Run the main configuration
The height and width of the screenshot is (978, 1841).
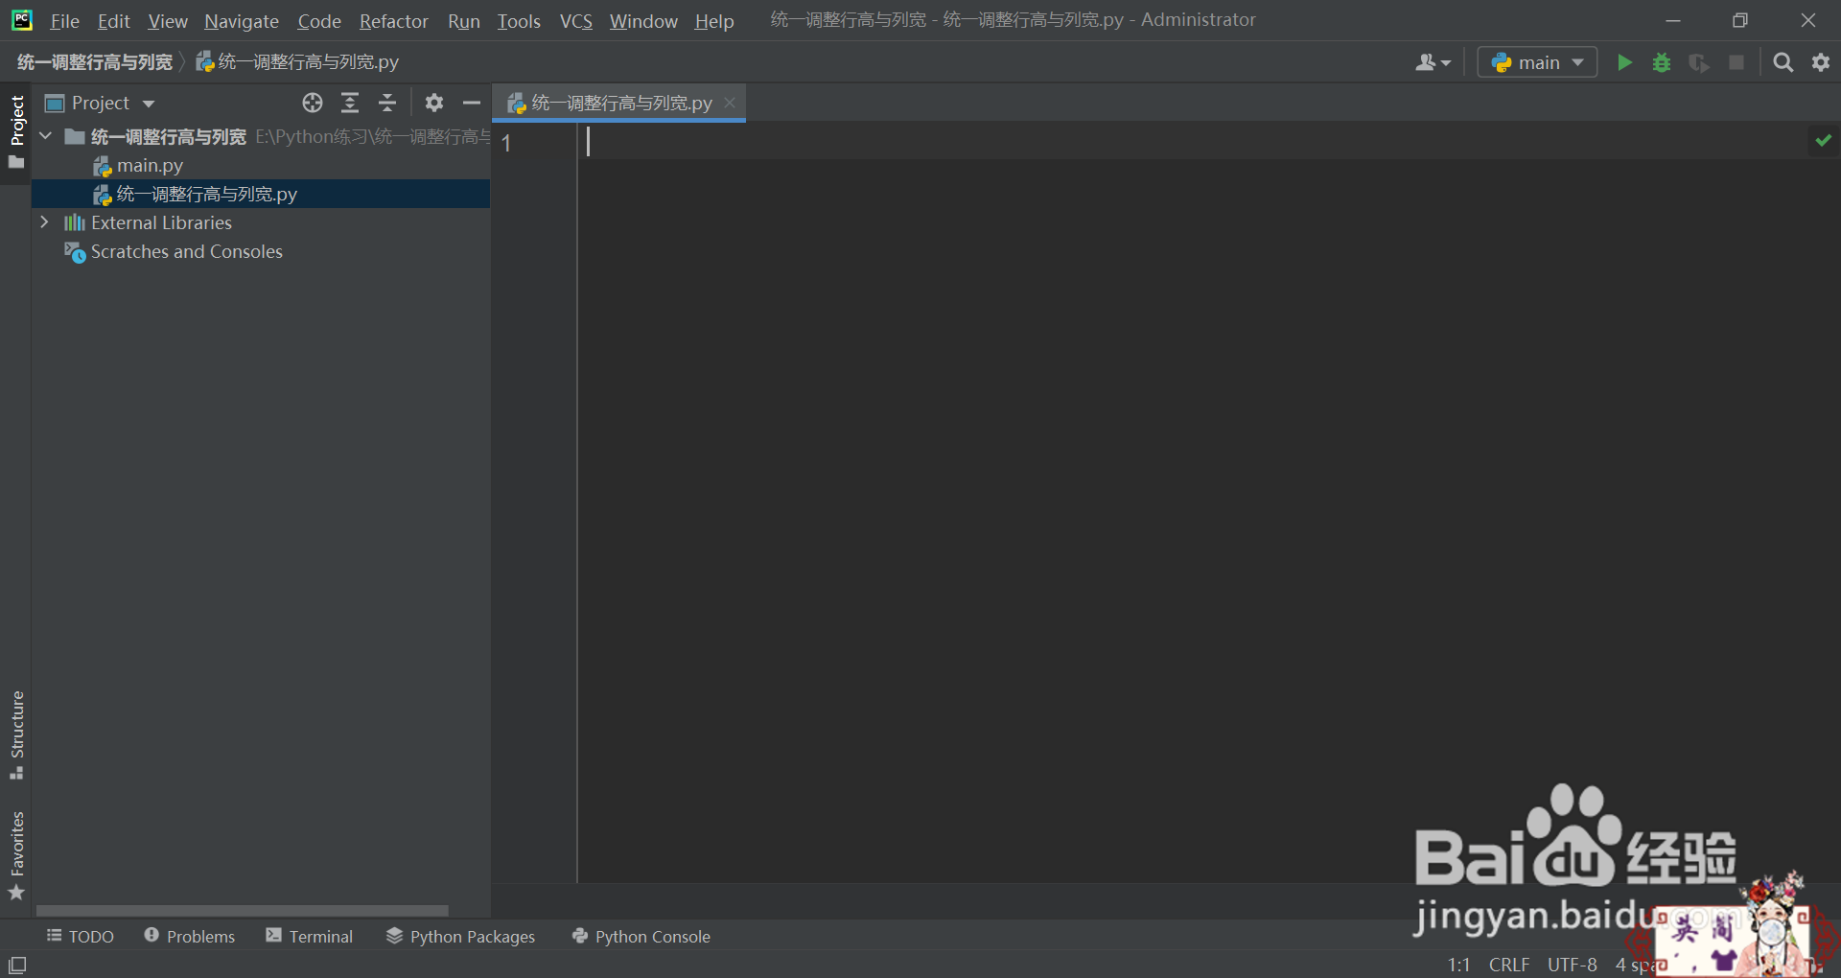coord(1624,62)
